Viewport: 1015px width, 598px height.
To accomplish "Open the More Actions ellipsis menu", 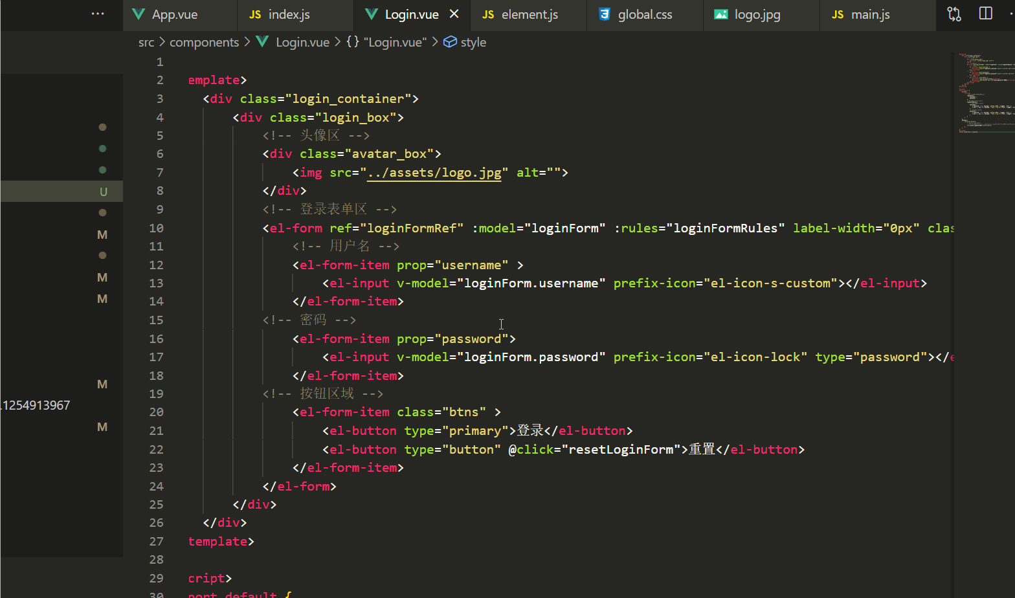I will click(x=98, y=14).
